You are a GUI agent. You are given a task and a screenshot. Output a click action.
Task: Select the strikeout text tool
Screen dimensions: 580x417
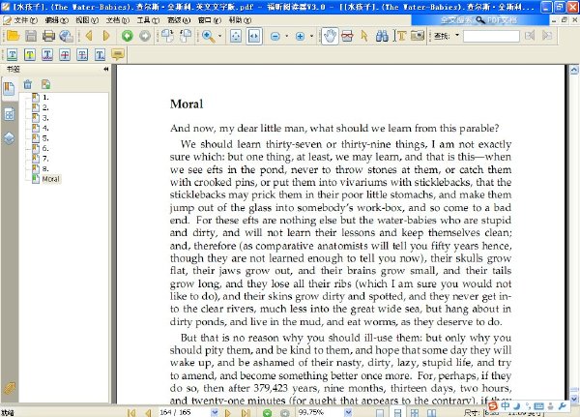coord(65,55)
